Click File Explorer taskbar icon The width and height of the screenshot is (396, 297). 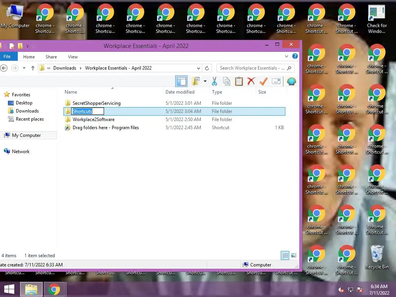31,289
